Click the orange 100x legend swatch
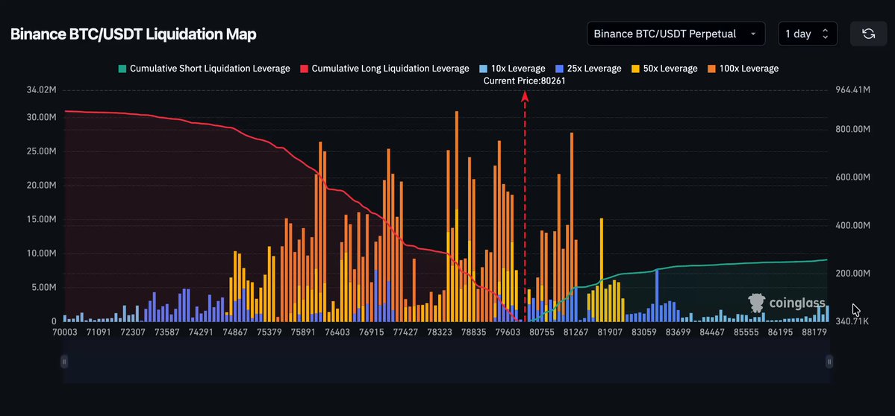 tap(711, 69)
